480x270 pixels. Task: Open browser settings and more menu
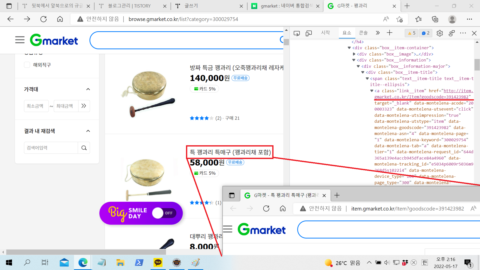click(x=469, y=19)
